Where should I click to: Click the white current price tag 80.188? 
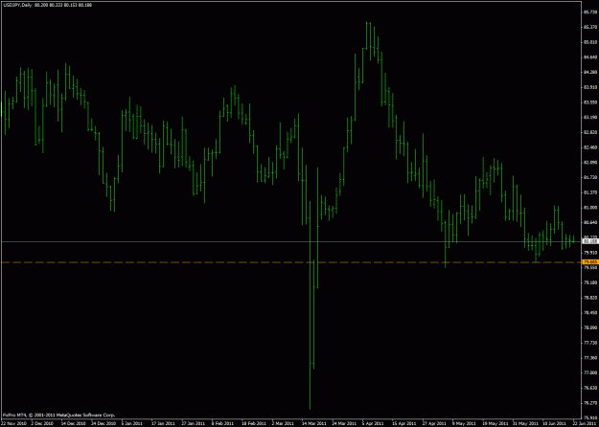(x=589, y=241)
